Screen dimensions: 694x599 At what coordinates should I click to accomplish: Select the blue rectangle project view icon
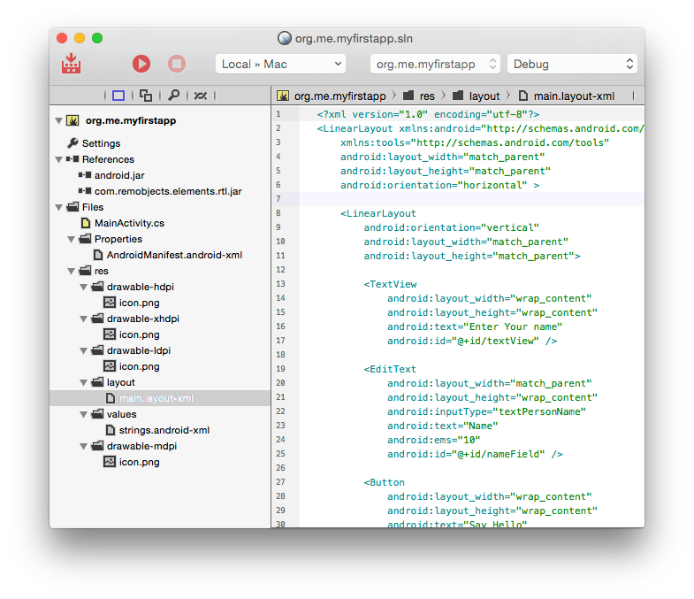click(118, 96)
